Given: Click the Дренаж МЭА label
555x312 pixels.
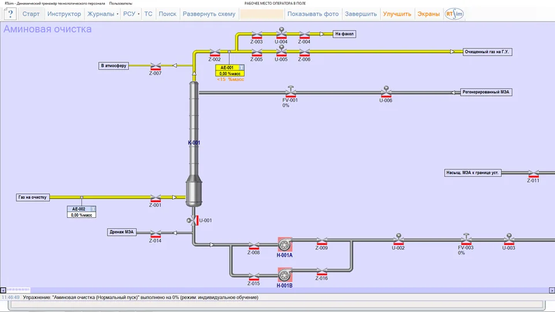Looking at the screenshot, I should (x=122, y=232).
